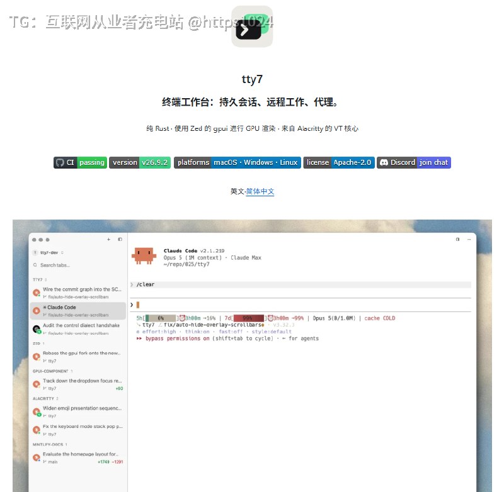Collapse the ALACRITTY group header
This screenshot has height=492, width=504.
tap(45, 399)
